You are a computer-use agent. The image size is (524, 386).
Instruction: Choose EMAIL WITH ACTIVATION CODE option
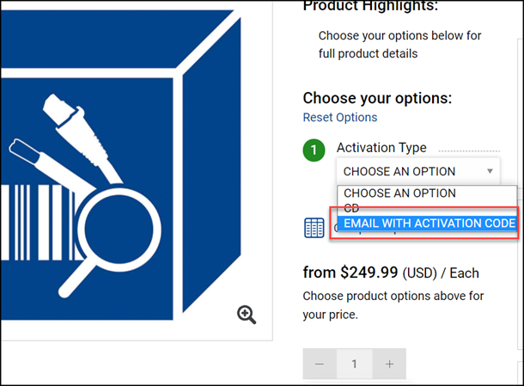point(429,224)
